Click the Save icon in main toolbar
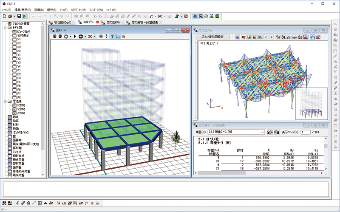Screen dimensions: 340x212 click(x=20, y=16)
